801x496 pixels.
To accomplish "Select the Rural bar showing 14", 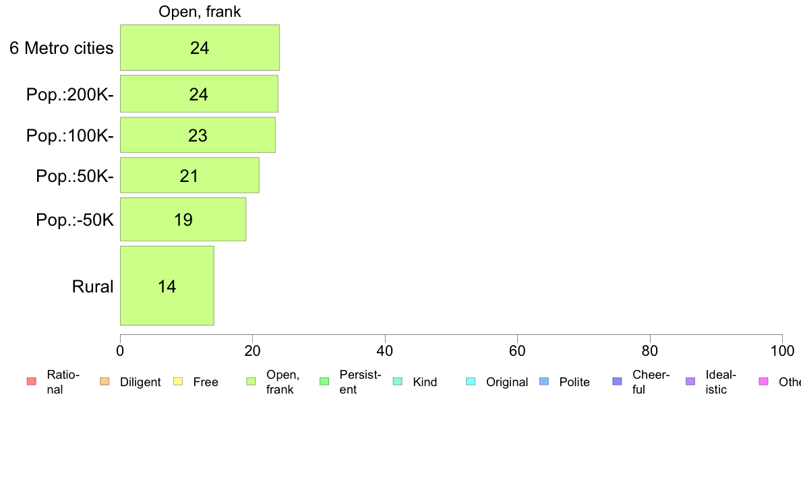I will [167, 286].
